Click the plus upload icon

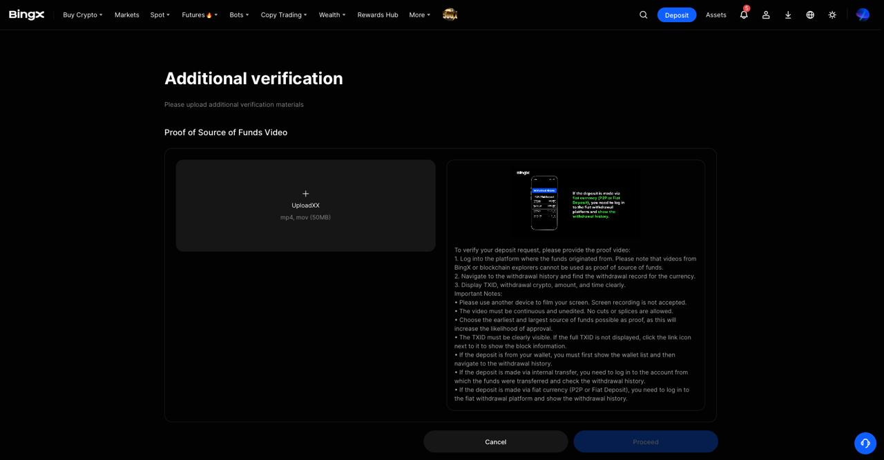click(x=305, y=194)
